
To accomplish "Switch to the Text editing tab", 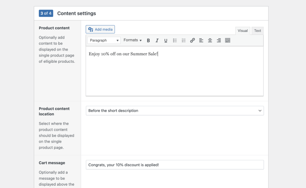I will (x=257, y=30).
